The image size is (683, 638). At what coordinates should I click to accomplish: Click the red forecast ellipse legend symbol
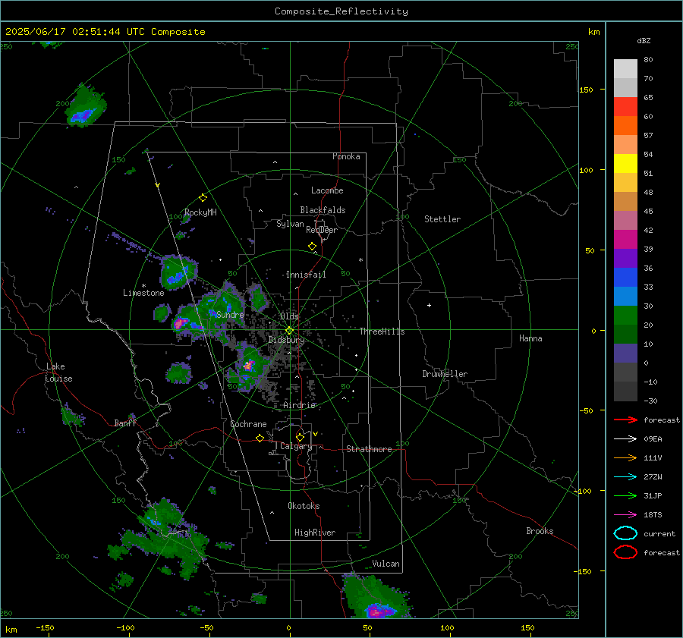tap(625, 552)
